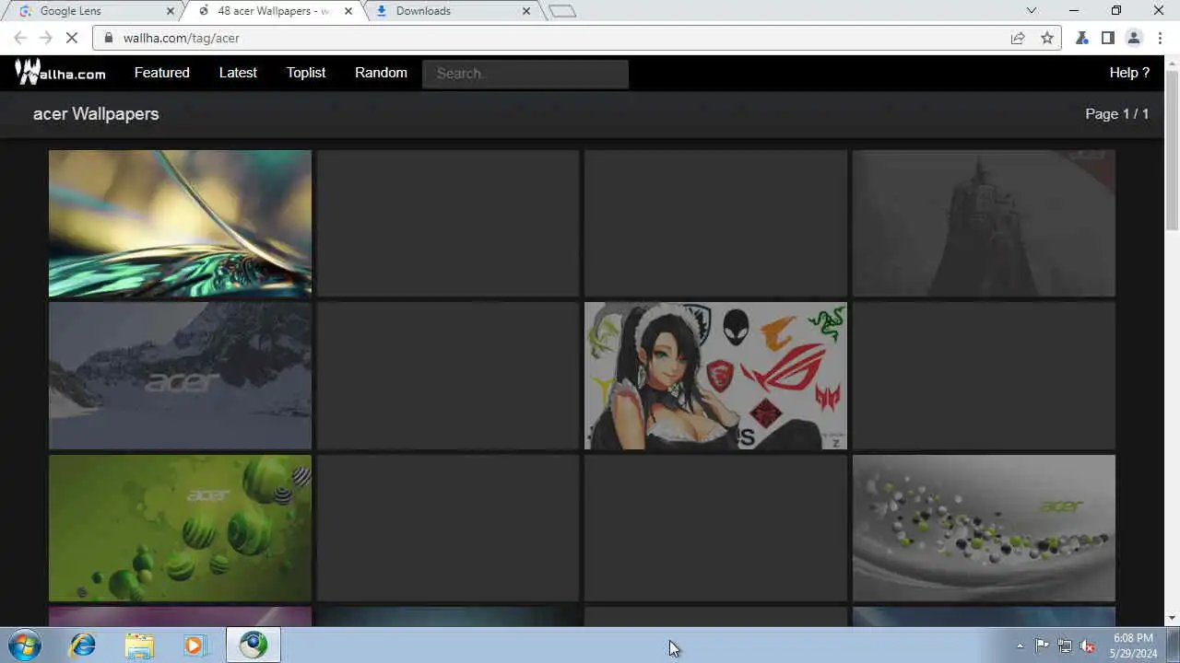
Task: Bookmark this page with the star
Action: point(1047,38)
